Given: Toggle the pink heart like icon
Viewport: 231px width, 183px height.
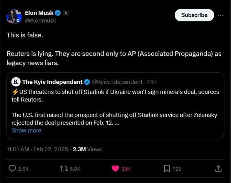Looking at the screenshot, I should pyautogui.click(x=115, y=169).
